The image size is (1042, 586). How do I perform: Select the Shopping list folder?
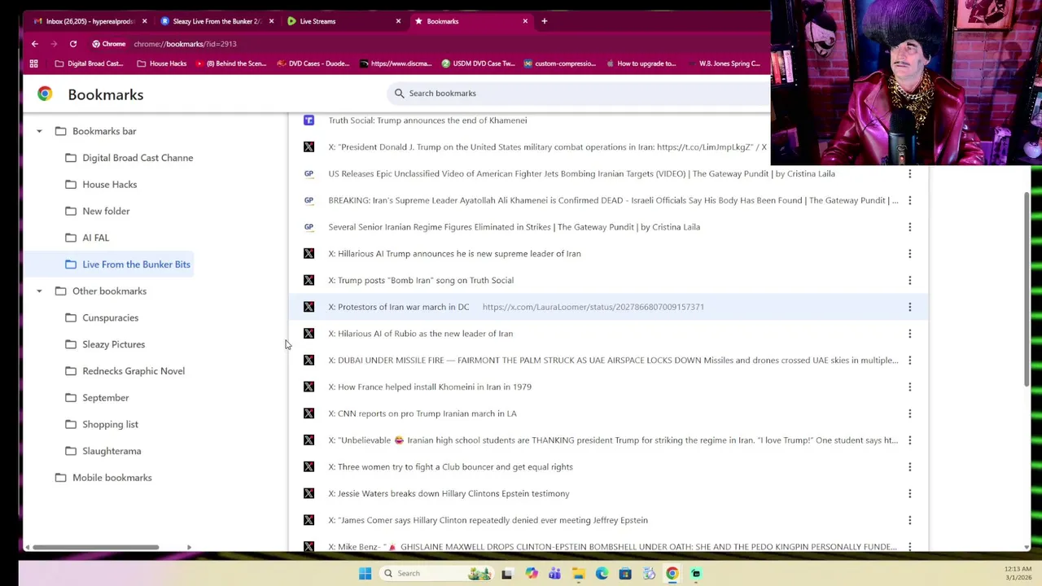pos(102,425)
